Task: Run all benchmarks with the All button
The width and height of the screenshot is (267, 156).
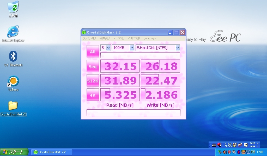Action: [93, 51]
